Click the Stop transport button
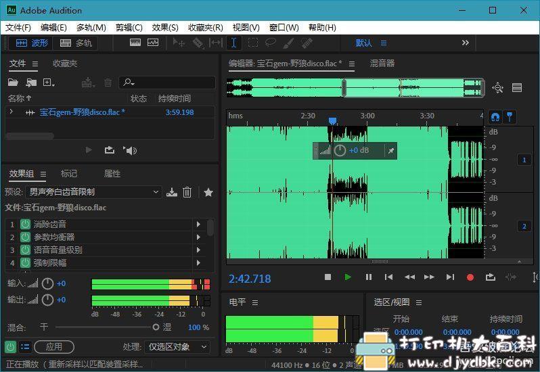The height and width of the screenshot is (372, 540). point(328,277)
